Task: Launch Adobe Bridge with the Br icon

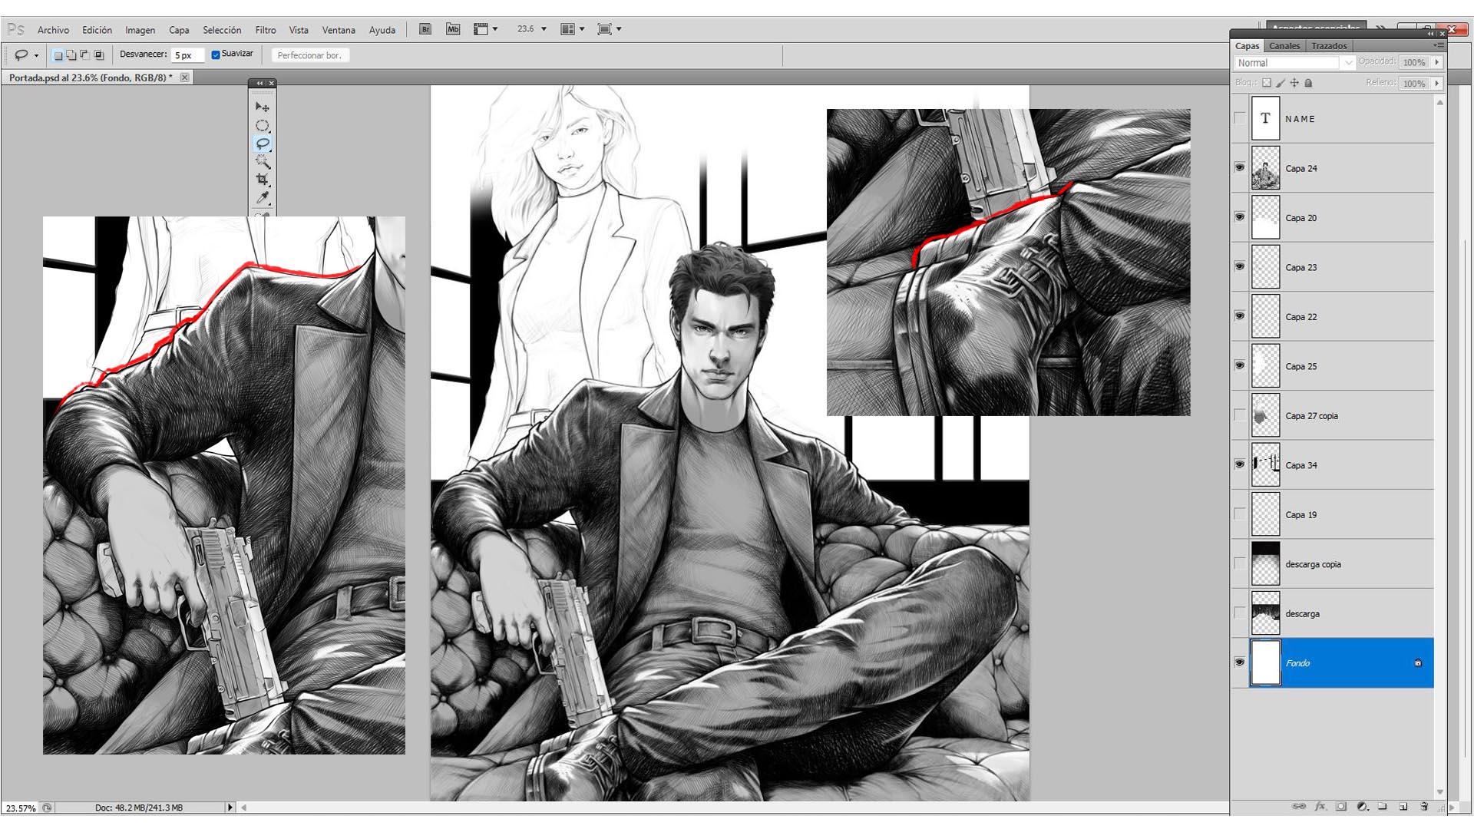Action: 425,29
